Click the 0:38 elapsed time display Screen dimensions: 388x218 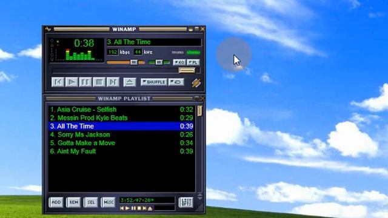(84, 43)
